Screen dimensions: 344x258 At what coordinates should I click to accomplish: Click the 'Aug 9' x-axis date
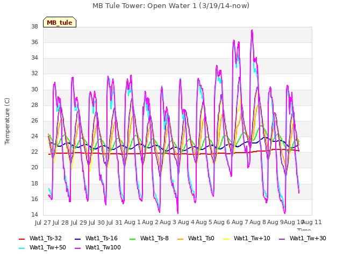pyautogui.click(x=276, y=223)
